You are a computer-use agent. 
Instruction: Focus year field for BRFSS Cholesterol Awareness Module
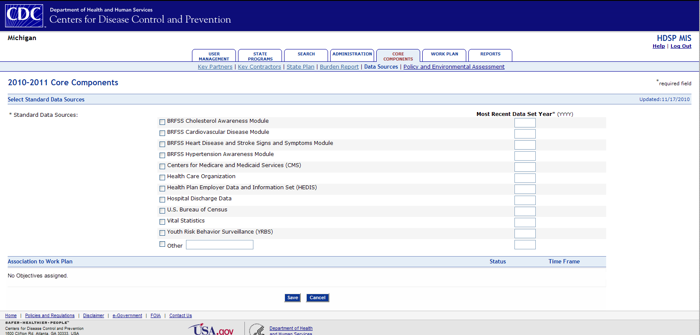525,123
